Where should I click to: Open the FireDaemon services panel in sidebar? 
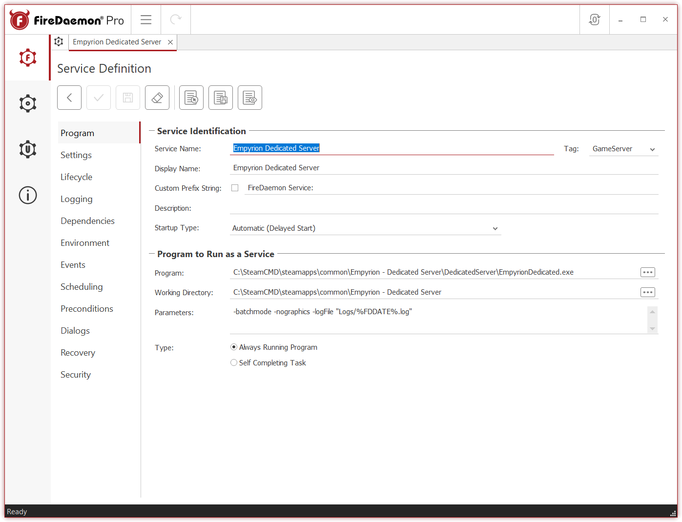27,57
